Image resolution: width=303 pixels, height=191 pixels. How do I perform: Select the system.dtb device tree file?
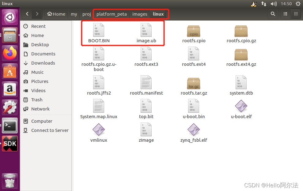point(241,86)
